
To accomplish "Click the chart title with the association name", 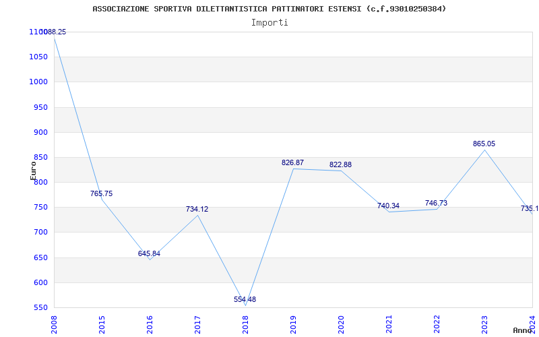I will click(269, 9).
